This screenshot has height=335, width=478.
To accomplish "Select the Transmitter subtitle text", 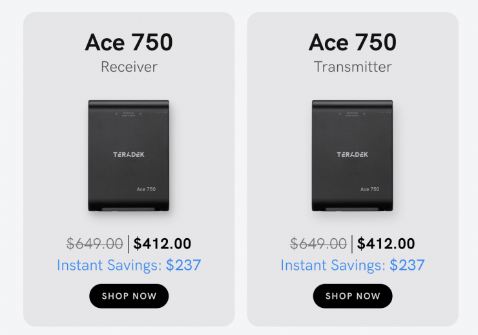I will click(x=353, y=66).
